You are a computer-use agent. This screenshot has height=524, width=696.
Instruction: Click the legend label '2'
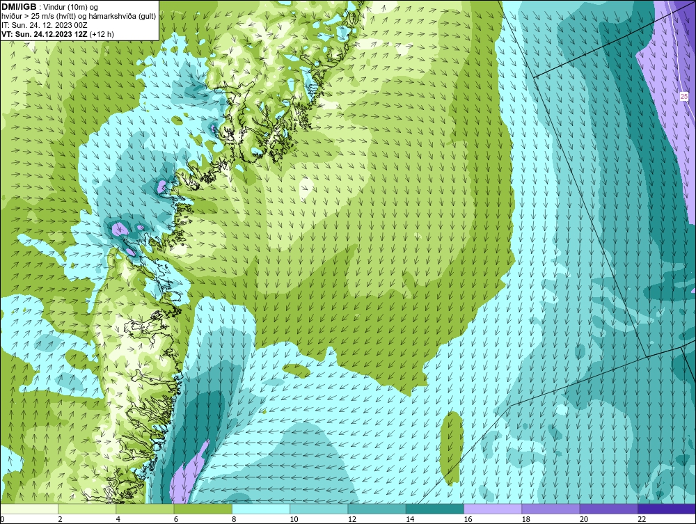click(60, 519)
